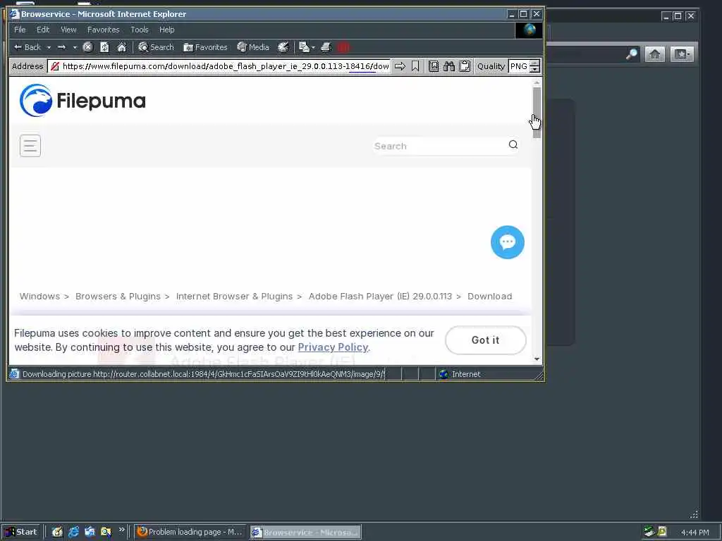722x541 pixels.
Task: Open the Help menu
Action: [x=166, y=30]
